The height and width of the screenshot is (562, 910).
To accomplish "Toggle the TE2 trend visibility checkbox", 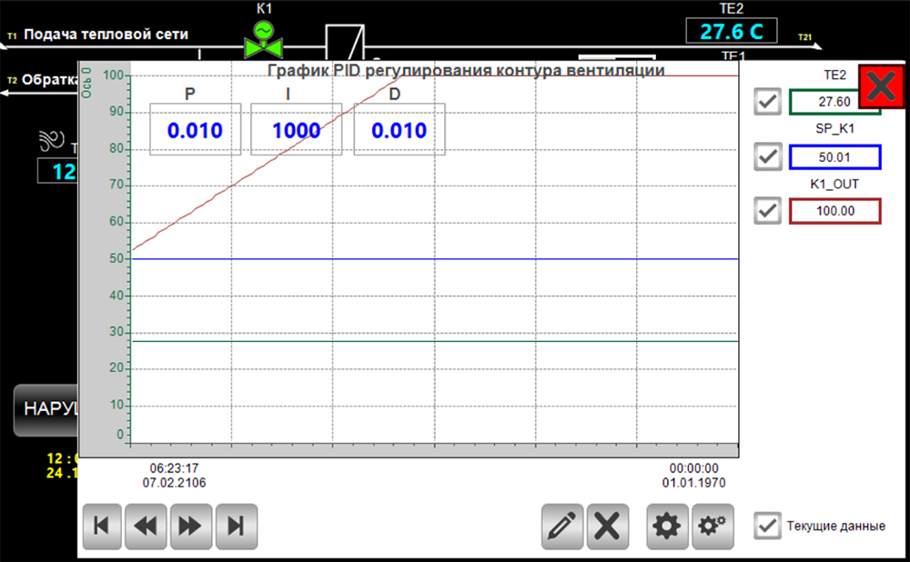I will [x=769, y=102].
